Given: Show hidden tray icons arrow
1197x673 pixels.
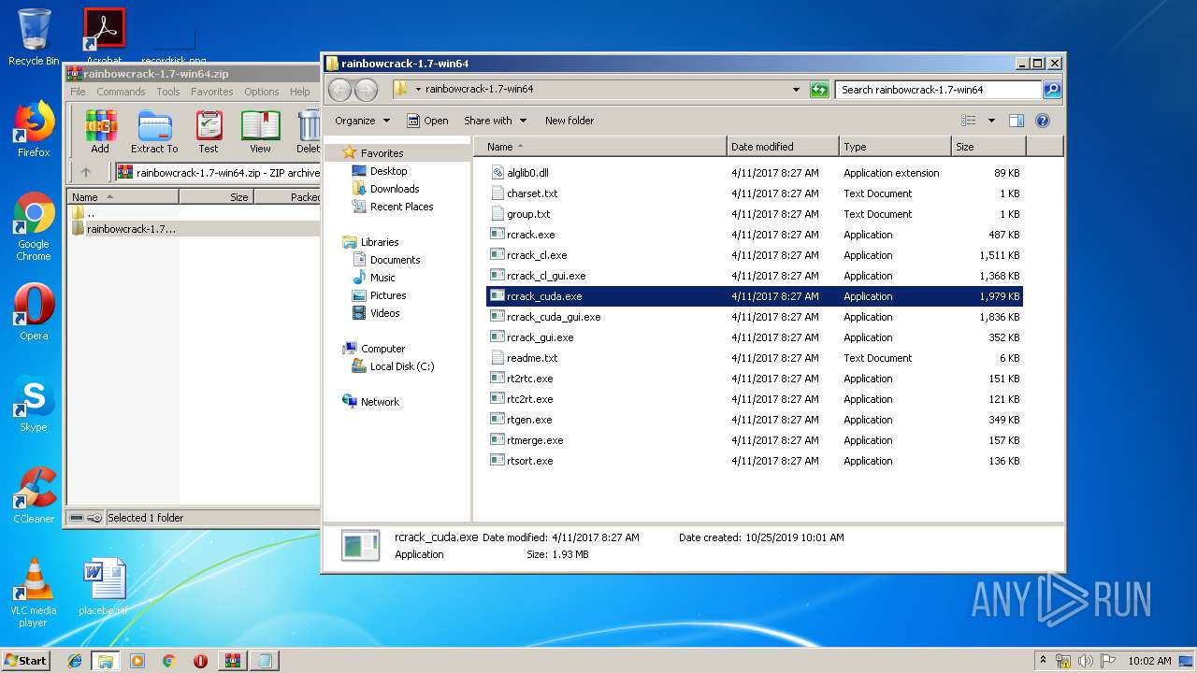Looking at the screenshot, I should point(1043,660).
